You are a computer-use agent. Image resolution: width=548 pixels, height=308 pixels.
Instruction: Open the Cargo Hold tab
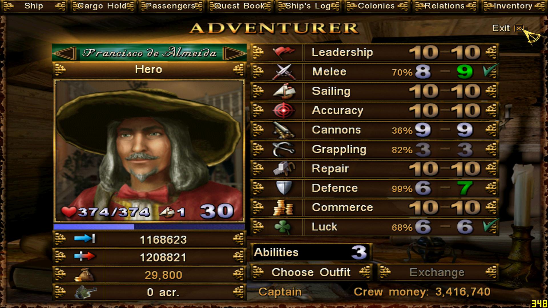click(x=103, y=6)
